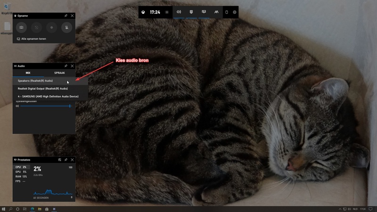Open Prestaties widget options icon
Viewport: 377px width, 212px height.
[x=60, y=160]
